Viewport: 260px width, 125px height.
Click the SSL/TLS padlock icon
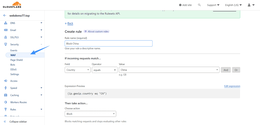coord(6,37)
